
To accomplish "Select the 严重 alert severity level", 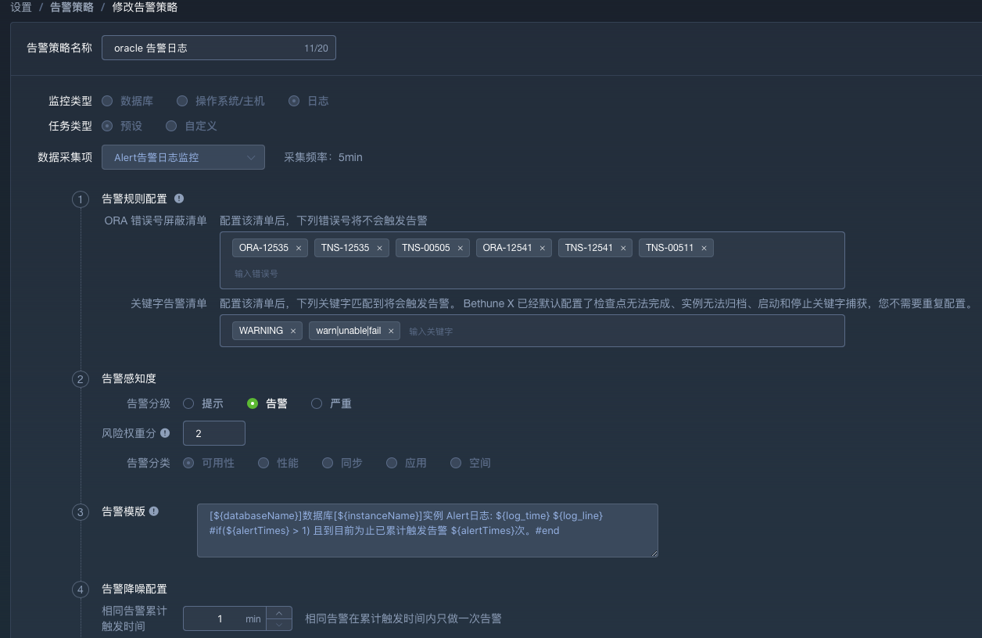I will 316,403.
